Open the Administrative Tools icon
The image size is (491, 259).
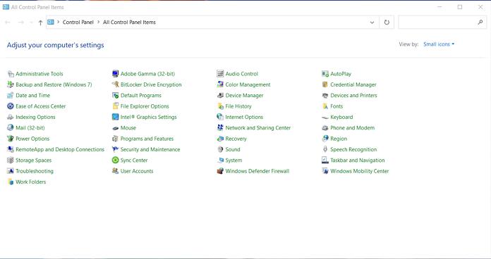[x=11, y=74]
